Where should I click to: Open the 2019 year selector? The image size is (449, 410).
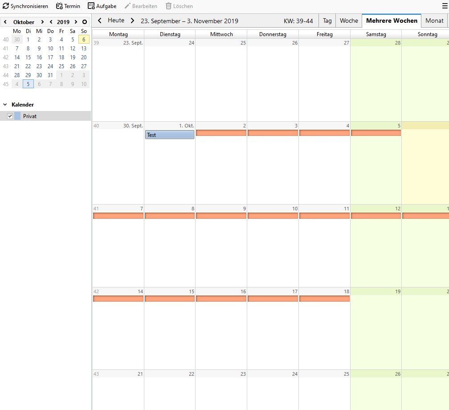click(63, 22)
